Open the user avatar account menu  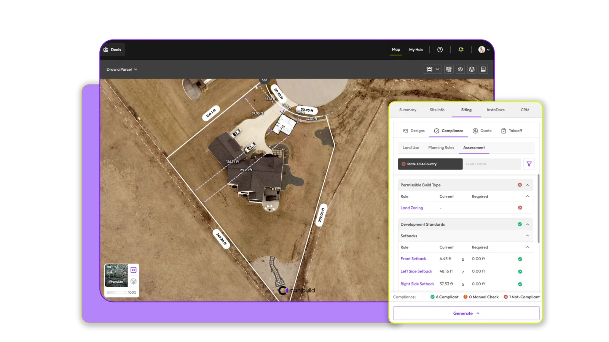pos(484,50)
